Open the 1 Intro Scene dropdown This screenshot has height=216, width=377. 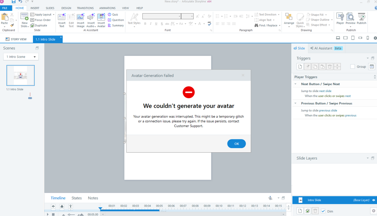21,57
